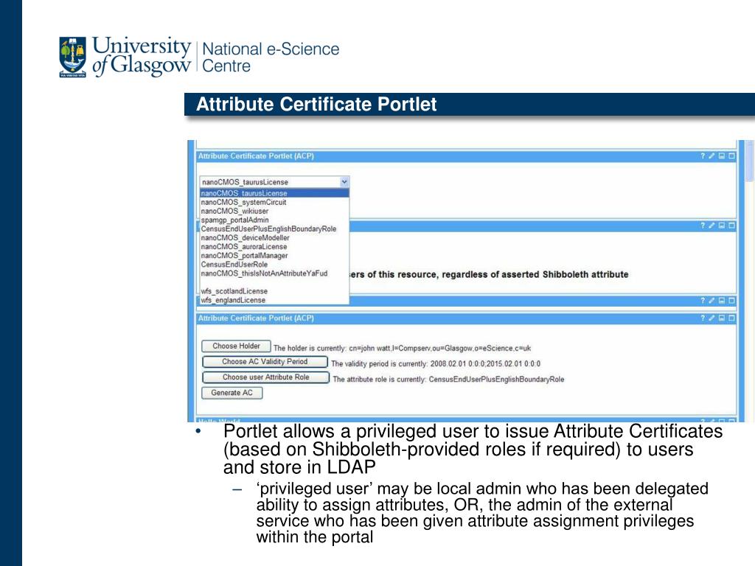Pick nanoCMOS_auroraLicense from the list
The height and width of the screenshot is (566, 755).
(x=274, y=246)
